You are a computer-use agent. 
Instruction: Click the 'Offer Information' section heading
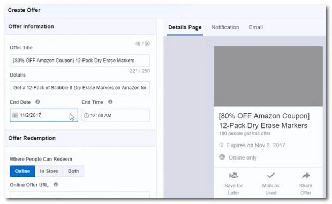(31, 26)
